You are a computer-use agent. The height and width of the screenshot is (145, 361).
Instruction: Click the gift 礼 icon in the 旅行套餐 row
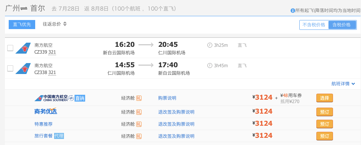tap(139, 136)
